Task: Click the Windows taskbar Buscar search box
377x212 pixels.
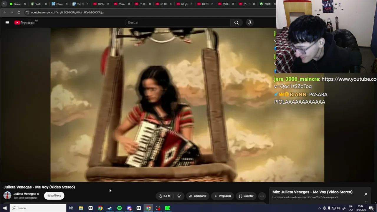Action: point(38,208)
